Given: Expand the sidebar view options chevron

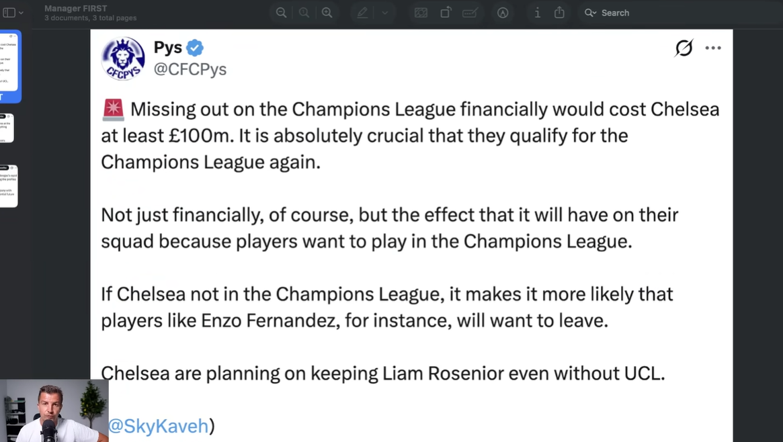Looking at the screenshot, I should [x=21, y=13].
